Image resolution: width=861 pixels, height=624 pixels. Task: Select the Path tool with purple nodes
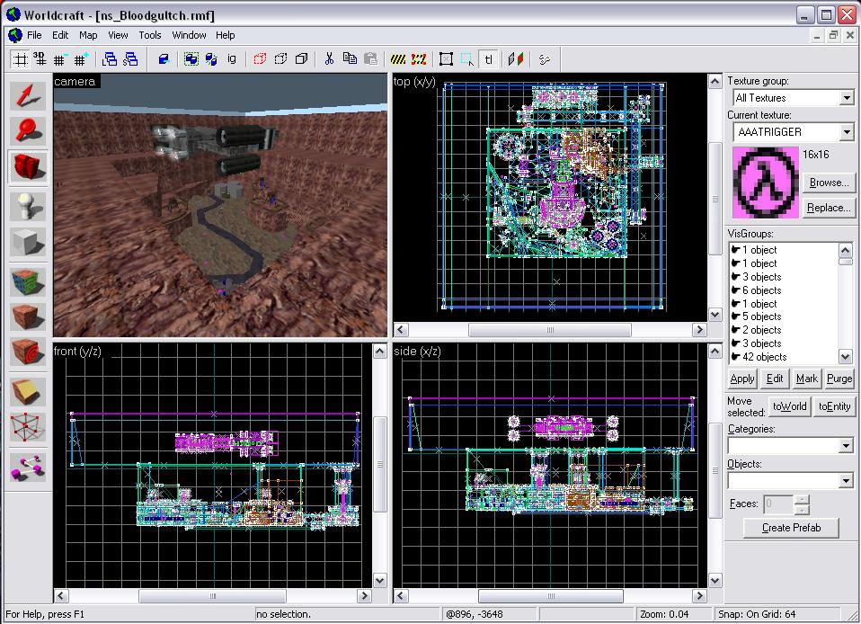(x=28, y=468)
